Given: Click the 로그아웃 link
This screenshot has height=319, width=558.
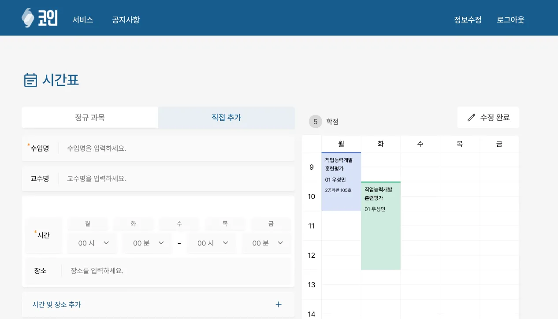Looking at the screenshot, I should [x=510, y=19].
